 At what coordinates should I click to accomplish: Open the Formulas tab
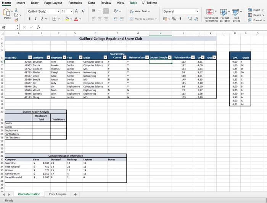point(75,3)
